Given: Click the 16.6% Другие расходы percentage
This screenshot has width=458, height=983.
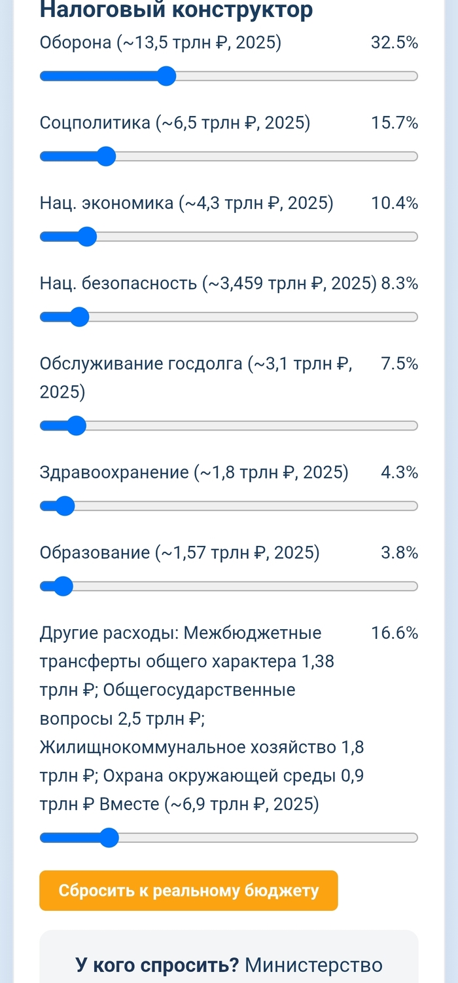Looking at the screenshot, I should pos(394,633).
